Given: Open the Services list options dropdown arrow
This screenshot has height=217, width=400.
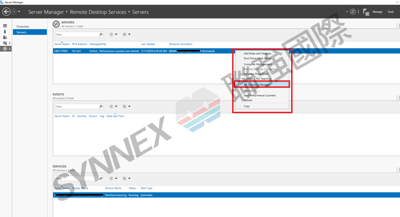Looking at the screenshot, I should tap(116, 179).
